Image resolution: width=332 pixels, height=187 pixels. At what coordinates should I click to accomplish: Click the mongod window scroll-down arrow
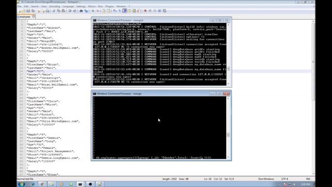pos(228,84)
